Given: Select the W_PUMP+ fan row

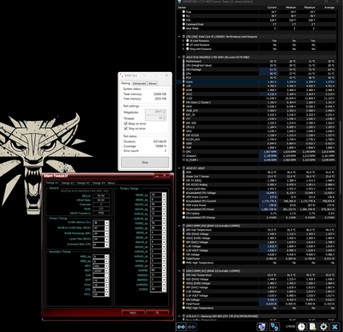Looking at the screenshot, I should (256, 160).
